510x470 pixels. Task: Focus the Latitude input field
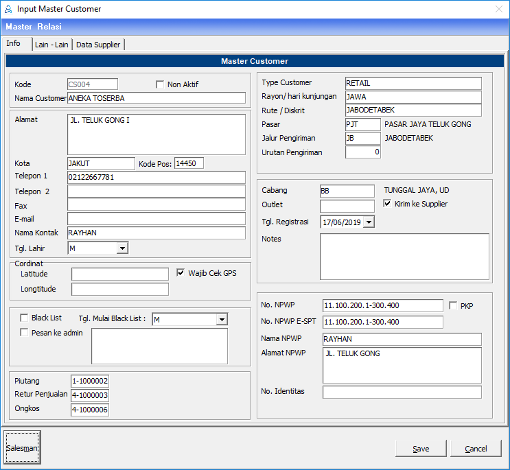tap(119, 274)
